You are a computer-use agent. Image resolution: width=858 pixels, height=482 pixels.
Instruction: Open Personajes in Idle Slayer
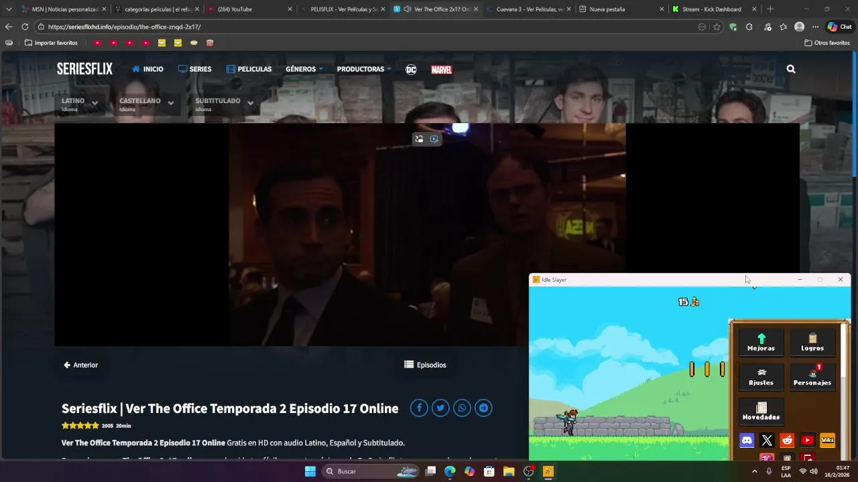pos(812,376)
